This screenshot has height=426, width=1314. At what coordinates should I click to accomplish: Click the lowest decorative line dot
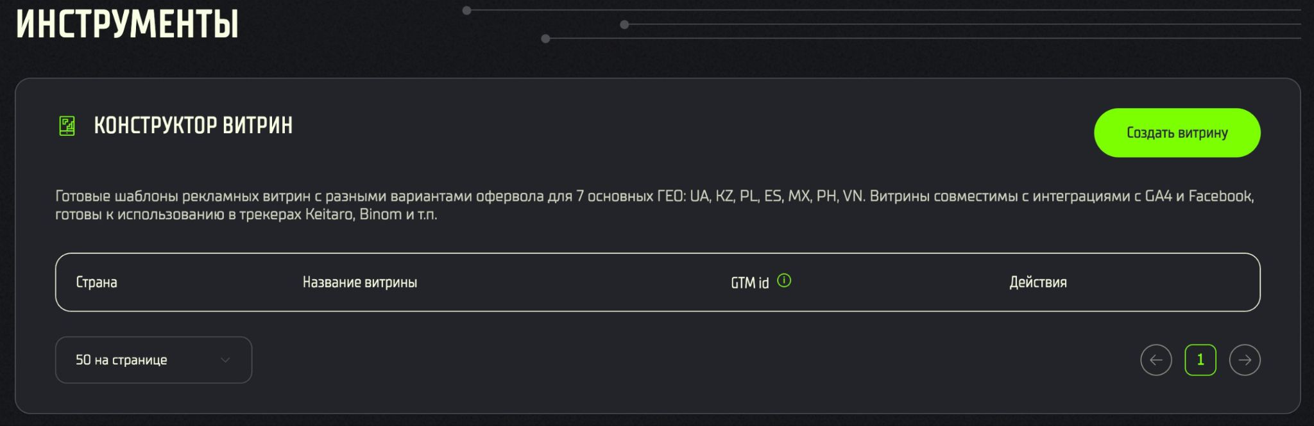coord(545,38)
